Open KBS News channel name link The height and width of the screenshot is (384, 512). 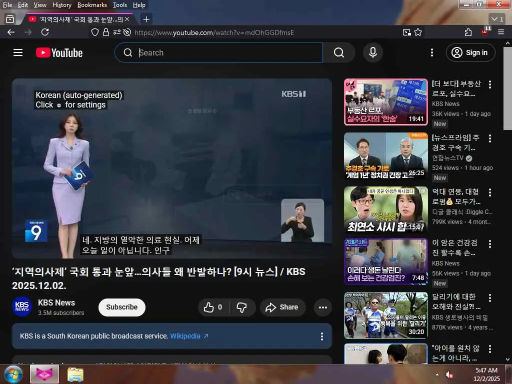tap(56, 302)
